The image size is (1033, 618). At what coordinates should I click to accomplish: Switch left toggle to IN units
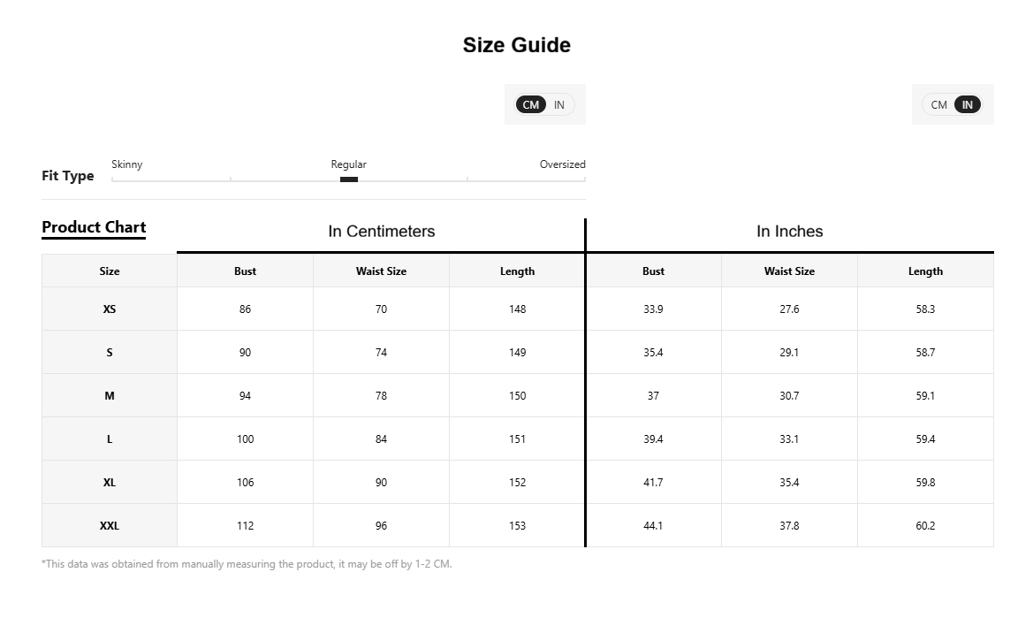click(x=559, y=104)
